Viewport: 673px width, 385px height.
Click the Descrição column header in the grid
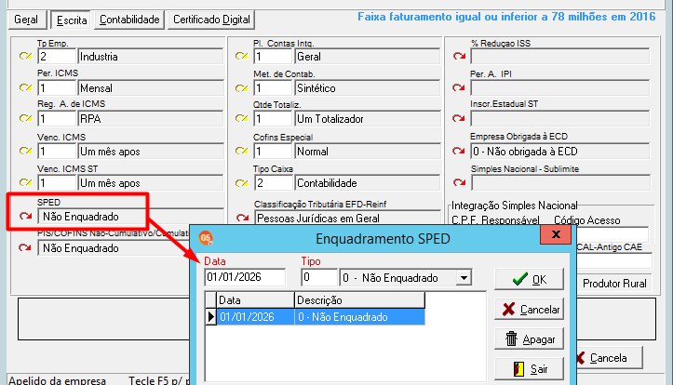359,300
